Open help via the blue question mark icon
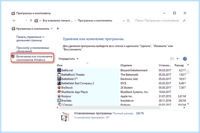Image resolution: width=200 pixels, height=133 pixels. coord(185,59)
